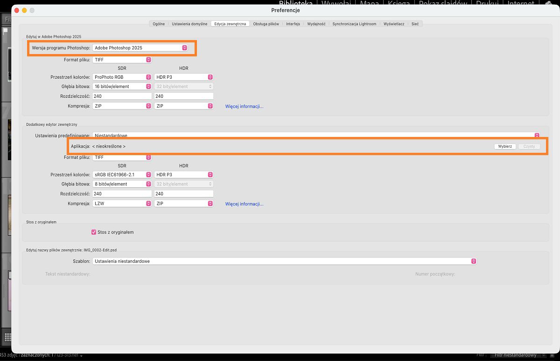Toggle the Stos z oryginałem checkbox
This screenshot has width=560, height=361.
tap(93, 232)
